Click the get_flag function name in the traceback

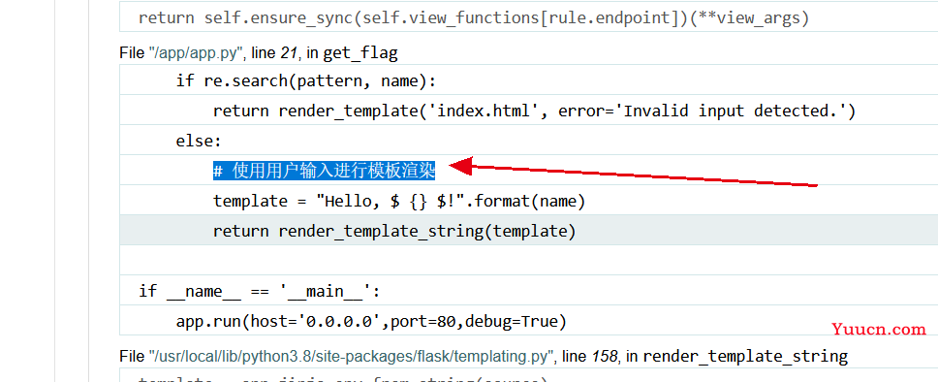click(x=360, y=53)
